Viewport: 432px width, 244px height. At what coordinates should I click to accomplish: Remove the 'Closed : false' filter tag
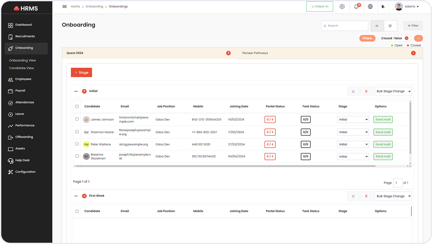(x=406, y=38)
